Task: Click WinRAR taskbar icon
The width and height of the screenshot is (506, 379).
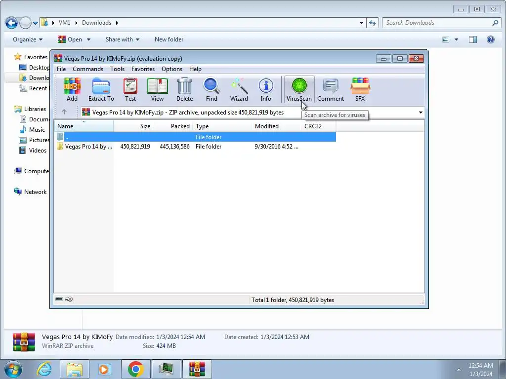Action: click(197, 369)
